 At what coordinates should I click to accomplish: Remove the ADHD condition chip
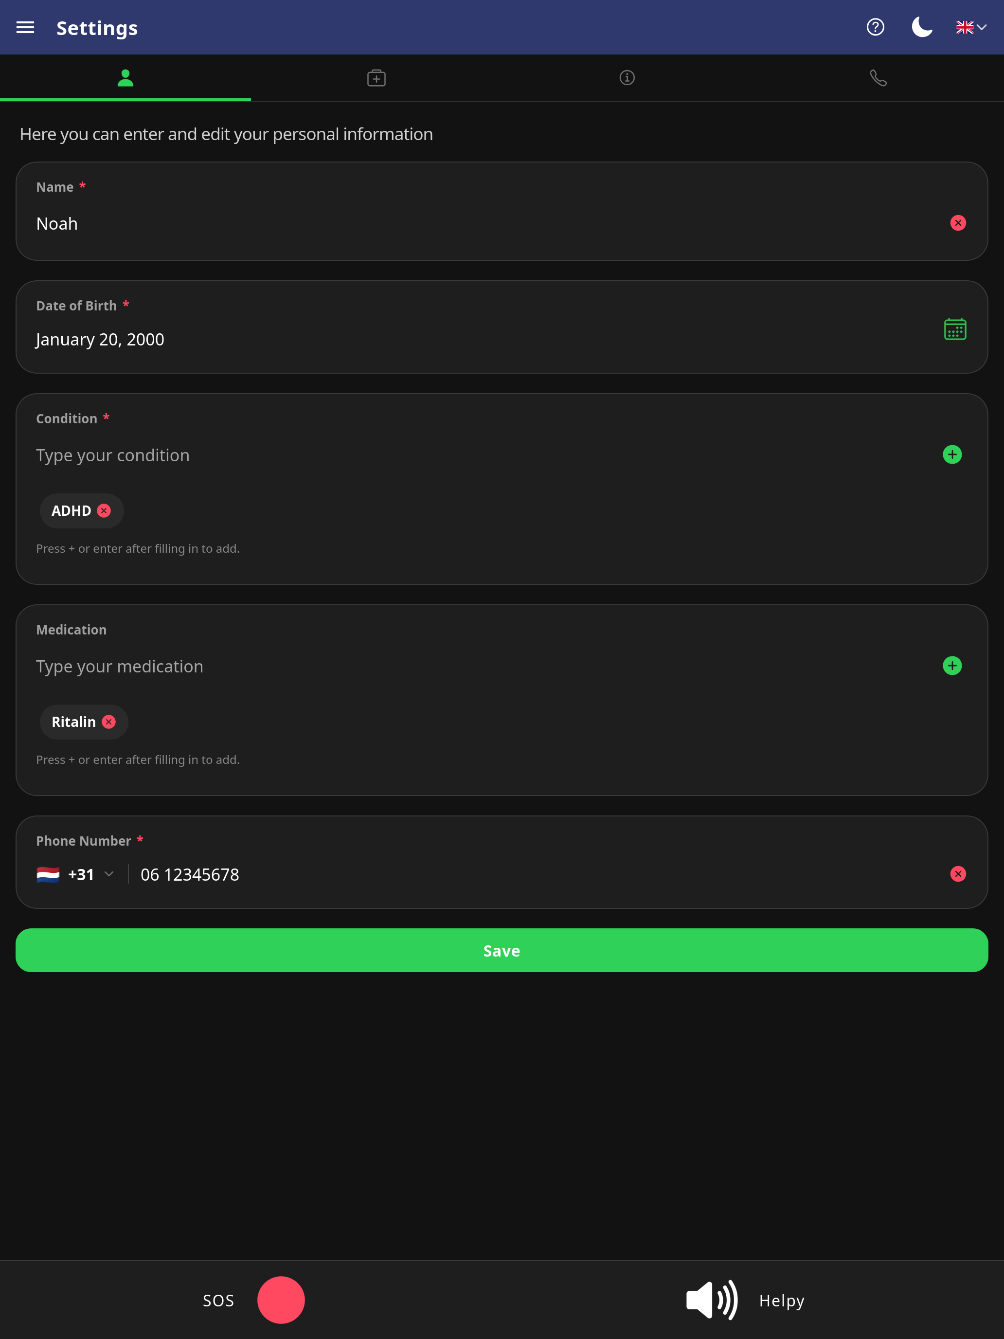[x=104, y=510]
